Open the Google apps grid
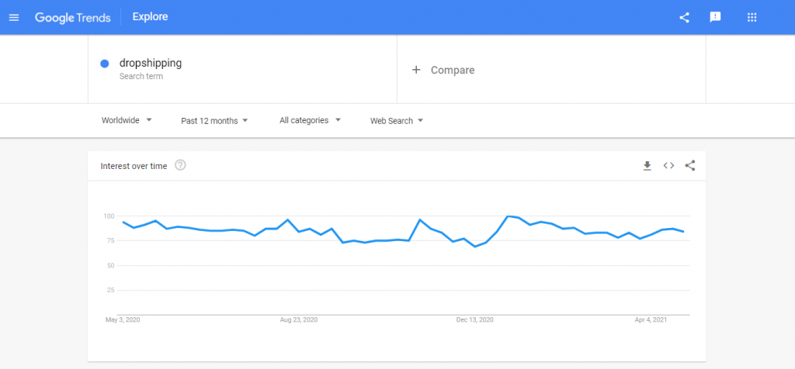795x369 pixels. pyautogui.click(x=752, y=17)
